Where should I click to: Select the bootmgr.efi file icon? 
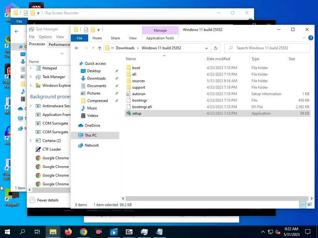coord(128,107)
